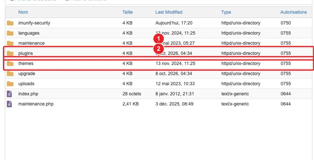Image resolution: width=314 pixels, height=160 pixels.
Task: Click the httpd/unix-directory type of uploads
Action: pos(241,84)
